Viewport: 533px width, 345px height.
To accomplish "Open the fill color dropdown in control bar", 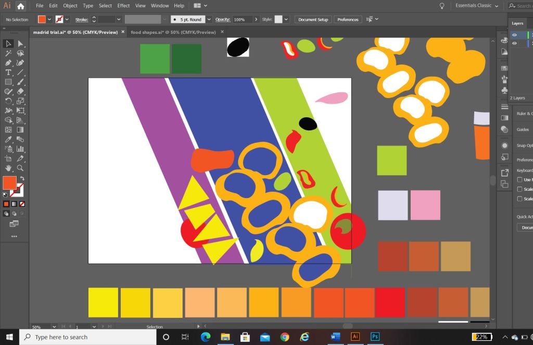I will tap(49, 19).
